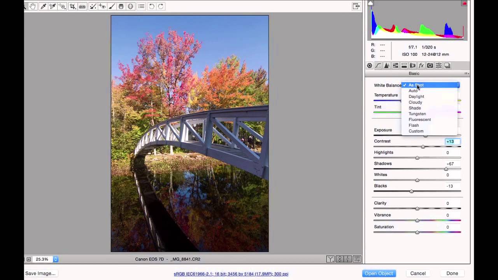Image resolution: width=498 pixels, height=280 pixels.
Task: Activate the Red Eye Removal tool
Action: click(102, 6)
